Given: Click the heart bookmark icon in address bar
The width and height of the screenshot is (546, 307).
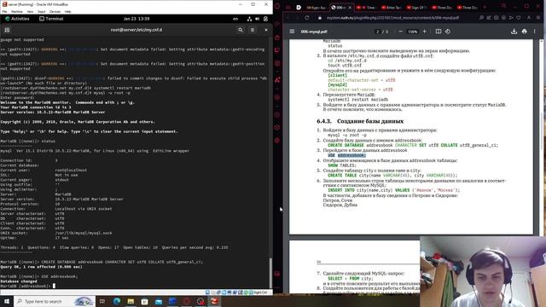Looking at the screenshot, I should click(519, 18).
